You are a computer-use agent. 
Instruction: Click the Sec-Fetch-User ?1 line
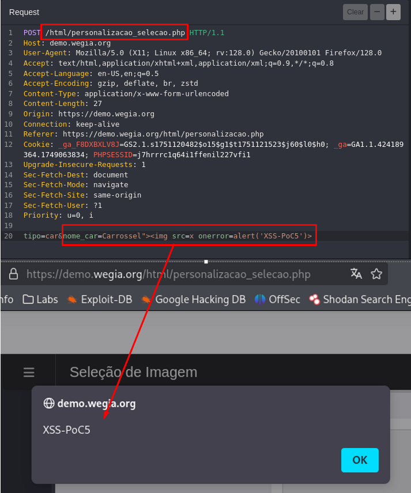coord(63,206)
